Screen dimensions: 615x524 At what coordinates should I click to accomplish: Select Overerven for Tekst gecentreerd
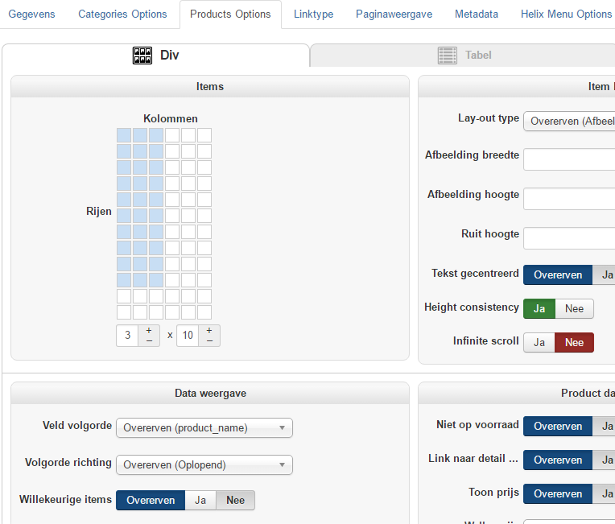pos(558,274)
